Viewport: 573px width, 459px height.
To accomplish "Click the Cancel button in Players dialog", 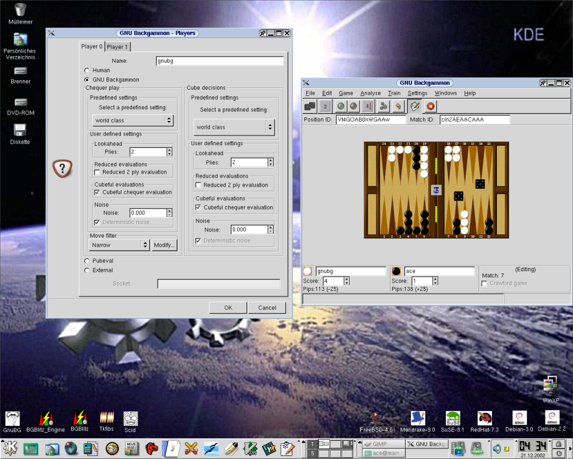I will pyautogui.click(x=267, y=308).
